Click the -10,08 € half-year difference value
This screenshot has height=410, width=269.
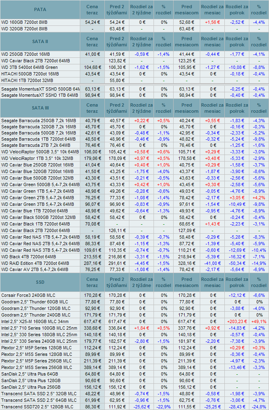coord(237,67)
